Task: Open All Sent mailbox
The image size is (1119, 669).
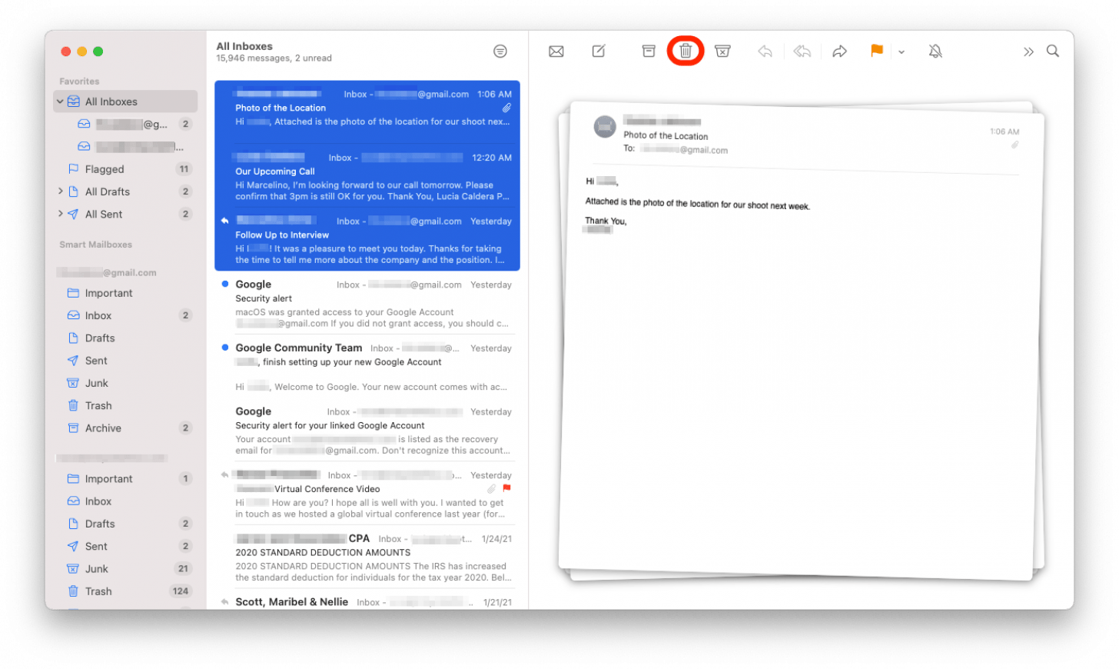Action: click(125, 214)
